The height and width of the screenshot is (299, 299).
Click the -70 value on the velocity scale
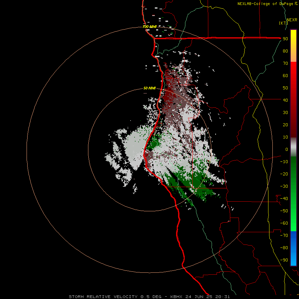click(284, 235)
